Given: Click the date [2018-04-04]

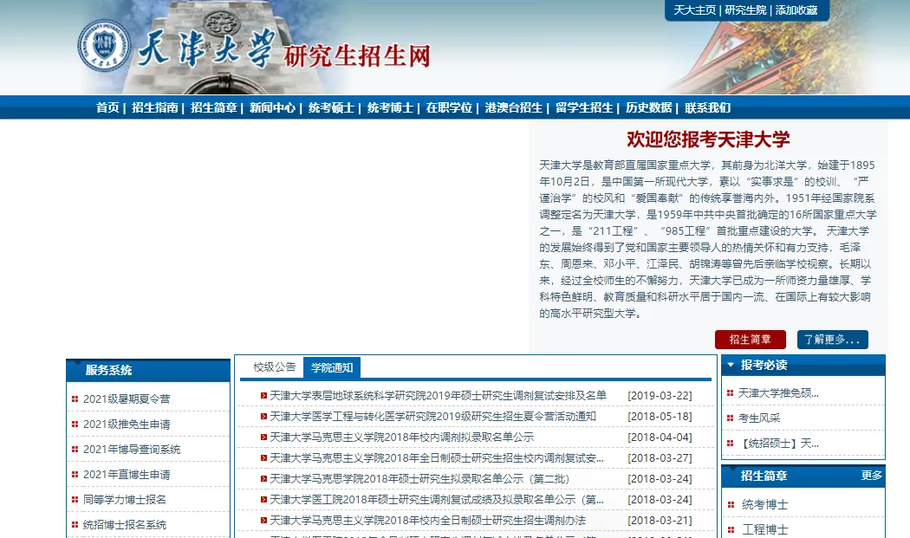Looking at the screenshot, I should tap(660, 438).
